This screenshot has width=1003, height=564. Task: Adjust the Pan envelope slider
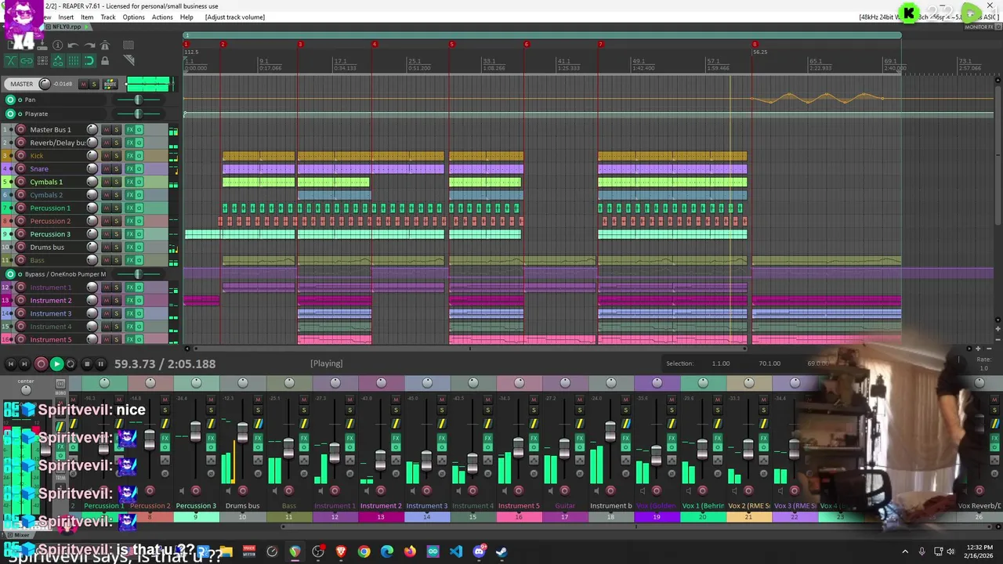138,99
